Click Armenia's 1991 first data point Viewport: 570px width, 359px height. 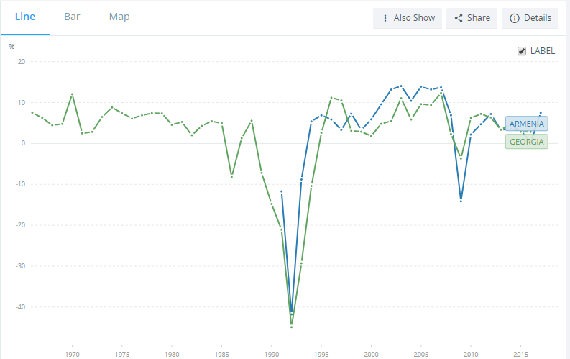[282, 191]
